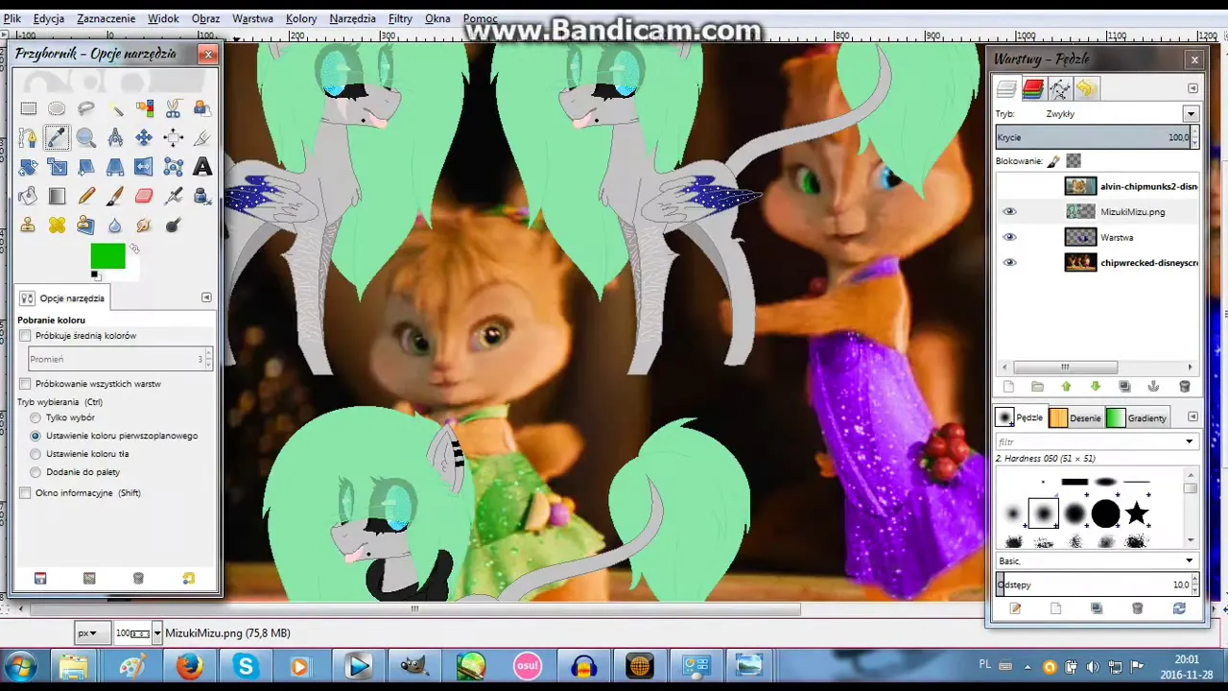
Task: Select the Scale tool
Action: [x=57, y=167]
